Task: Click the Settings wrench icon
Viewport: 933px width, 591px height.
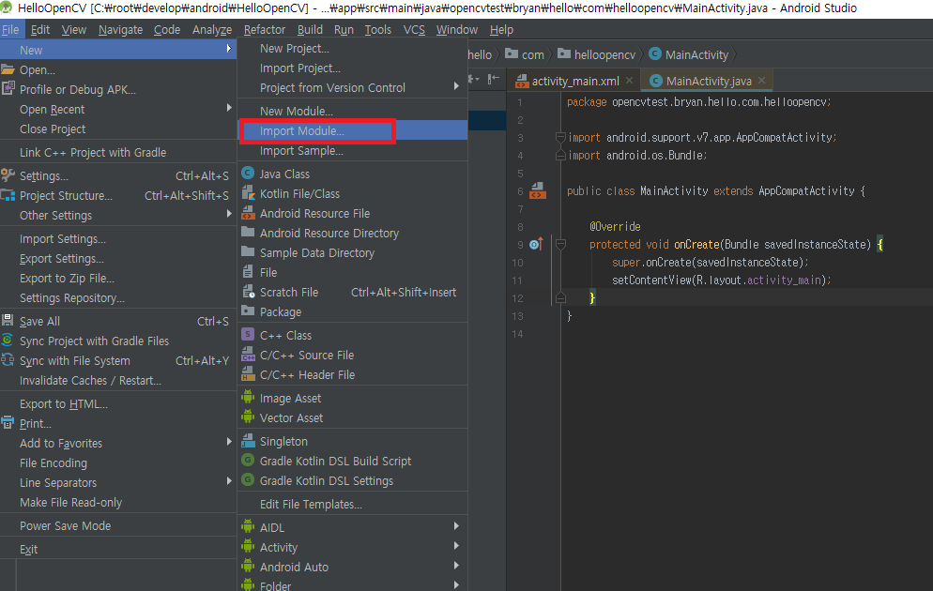Action: (8, 175)
